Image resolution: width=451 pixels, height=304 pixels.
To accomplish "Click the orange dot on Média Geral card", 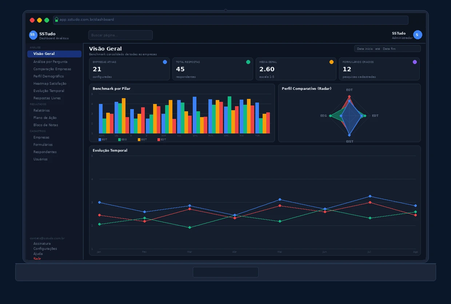I will pos(331,62).
